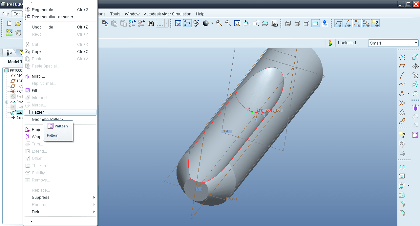Screen dimensions: 420x226
Task: Click the Reorient view icon
Action: (247, 23)
